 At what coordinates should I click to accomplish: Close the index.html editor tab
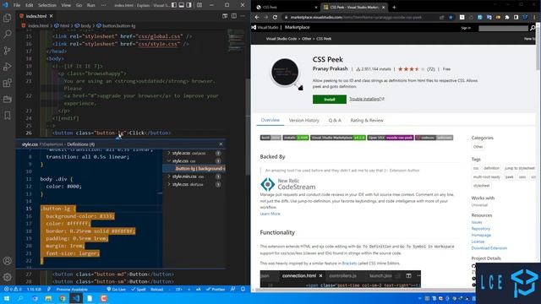51,16
